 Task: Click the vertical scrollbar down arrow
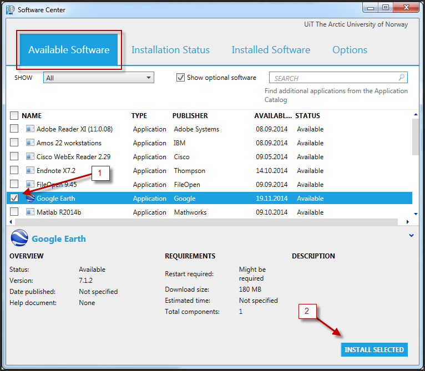pos(416,214)
